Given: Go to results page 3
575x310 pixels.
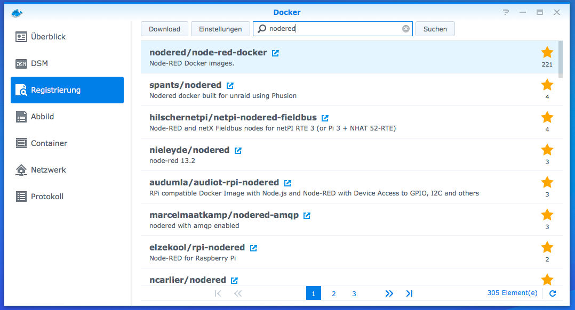Looking at the screenshot, I should 354,293.
